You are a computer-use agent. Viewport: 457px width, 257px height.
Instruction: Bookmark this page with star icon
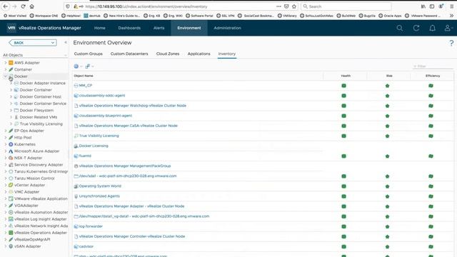(x=294, y=6)
